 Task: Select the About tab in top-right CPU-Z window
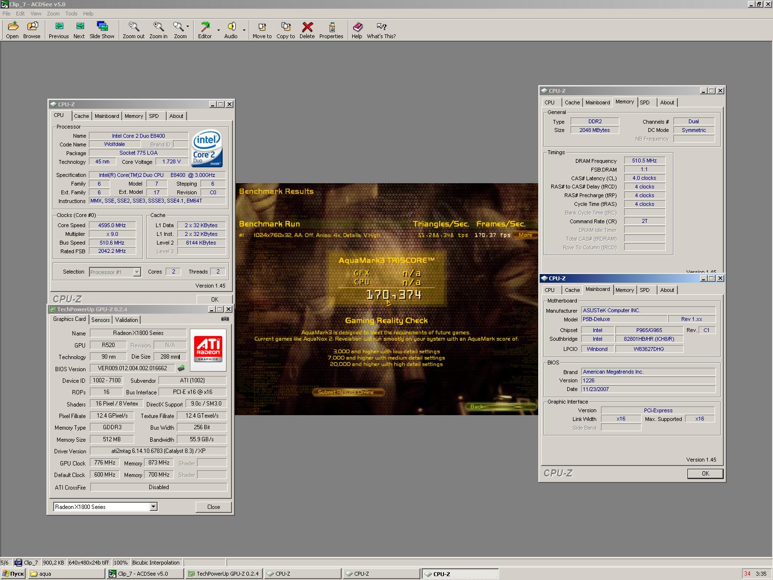(x=667, y=102)
